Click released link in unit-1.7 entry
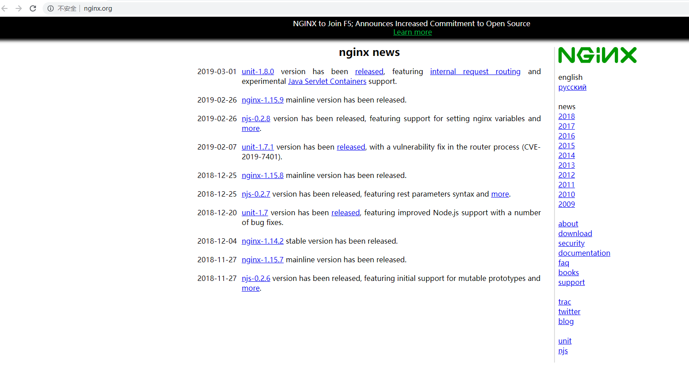Screen dimensions: 689x371 [x=345, y=213]
